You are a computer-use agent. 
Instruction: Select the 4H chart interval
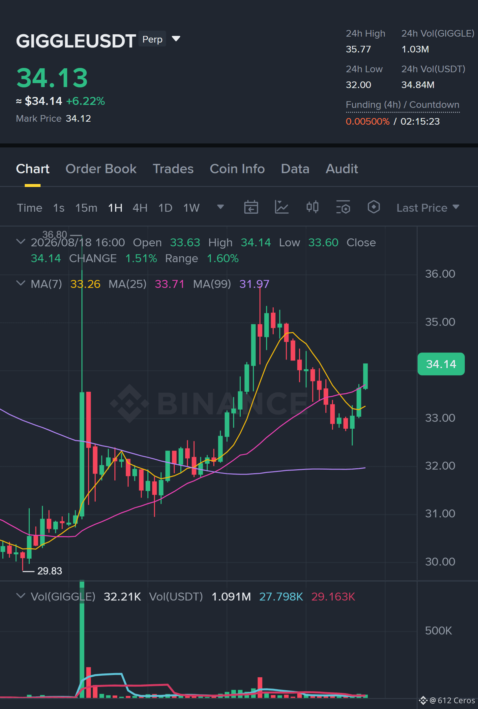140,208
